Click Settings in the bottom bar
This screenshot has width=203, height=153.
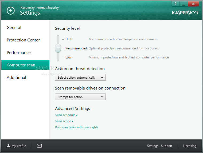[153, 146]
